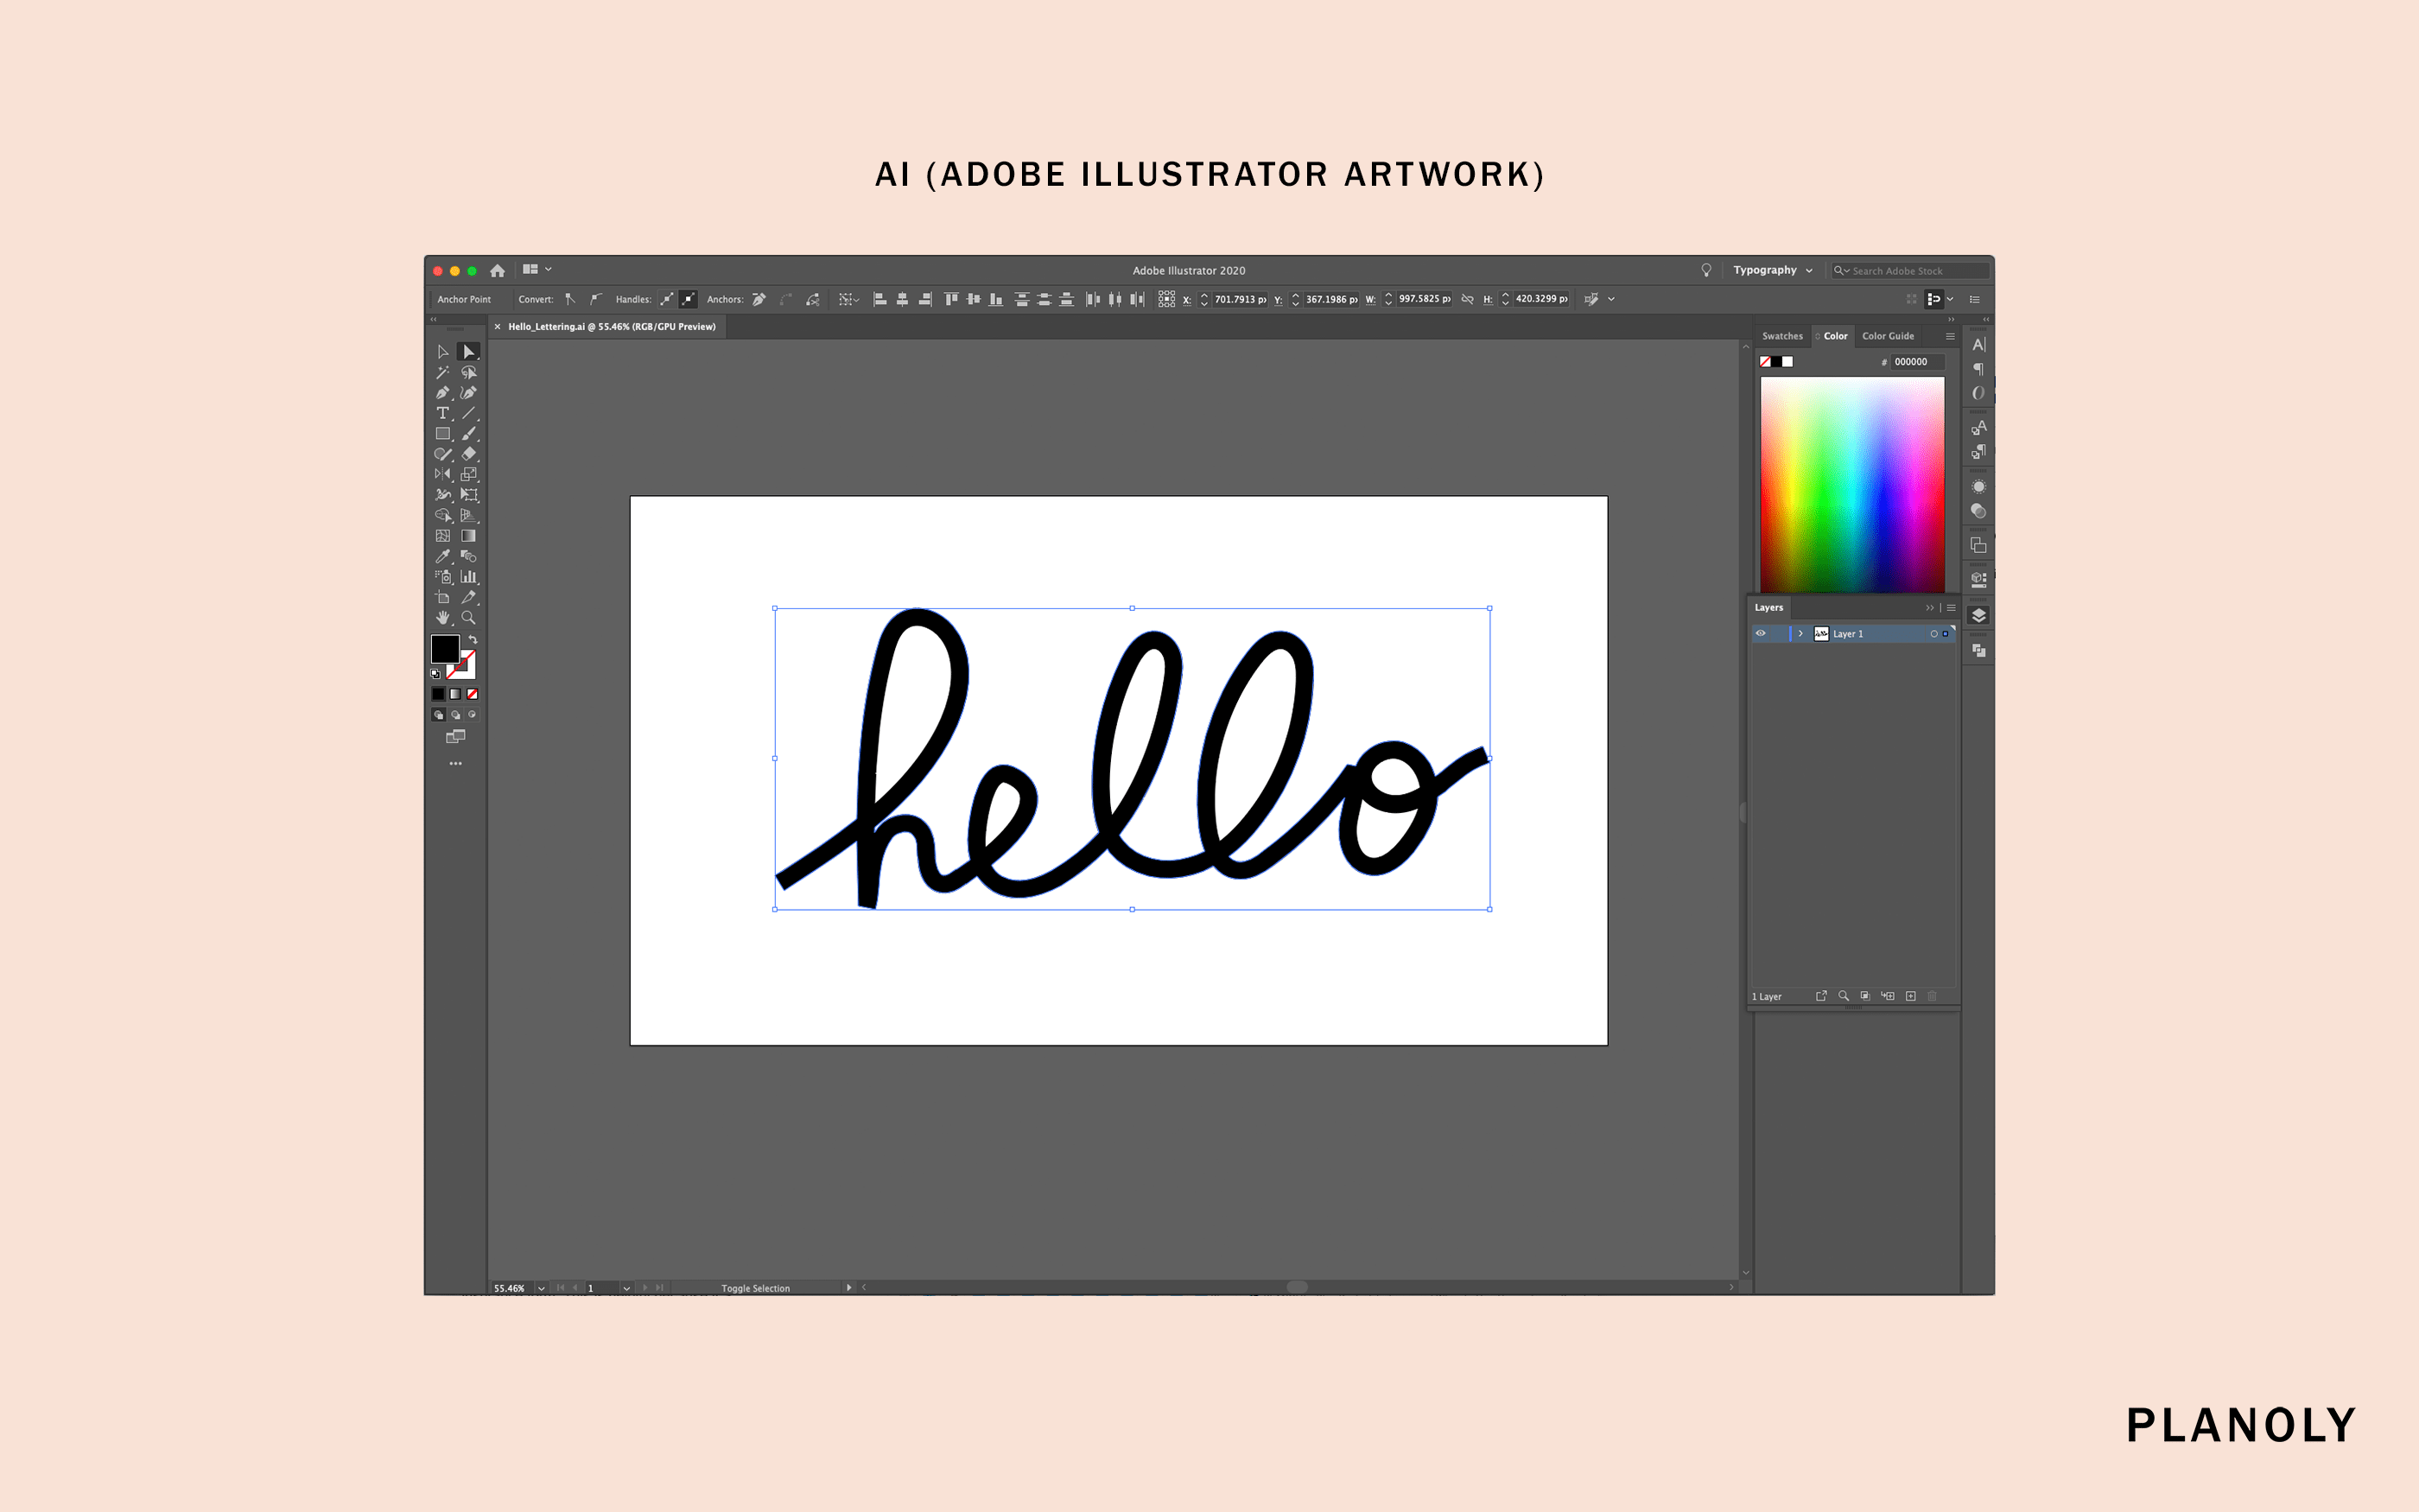The image size is (2419, 1512).
Task: Select the Rectangle tool
Action: click(x=444, y=433)
